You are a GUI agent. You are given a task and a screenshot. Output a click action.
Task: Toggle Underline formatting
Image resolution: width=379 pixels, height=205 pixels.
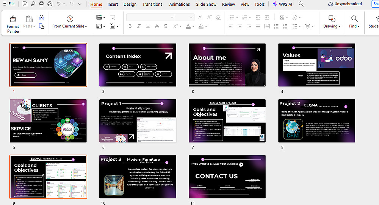[147, 26]
